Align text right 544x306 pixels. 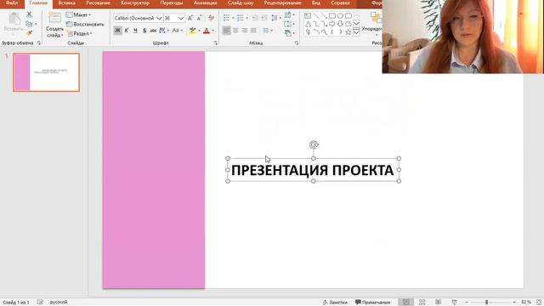pos(245,31)
